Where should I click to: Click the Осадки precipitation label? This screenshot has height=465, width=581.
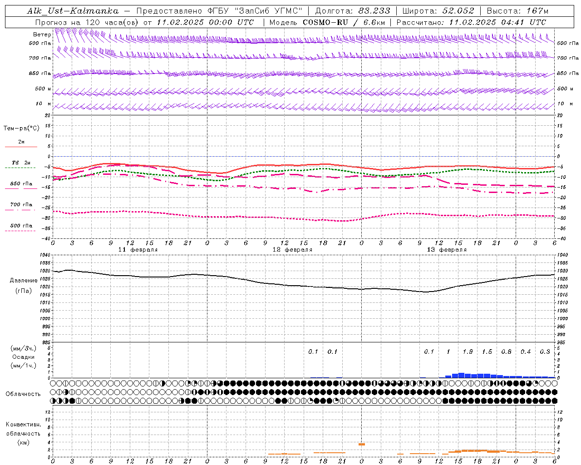pyautogui.click(x=24, y=357)
